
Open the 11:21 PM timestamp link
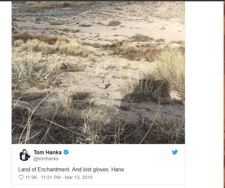pyautogui.click(x=51, y=177)
